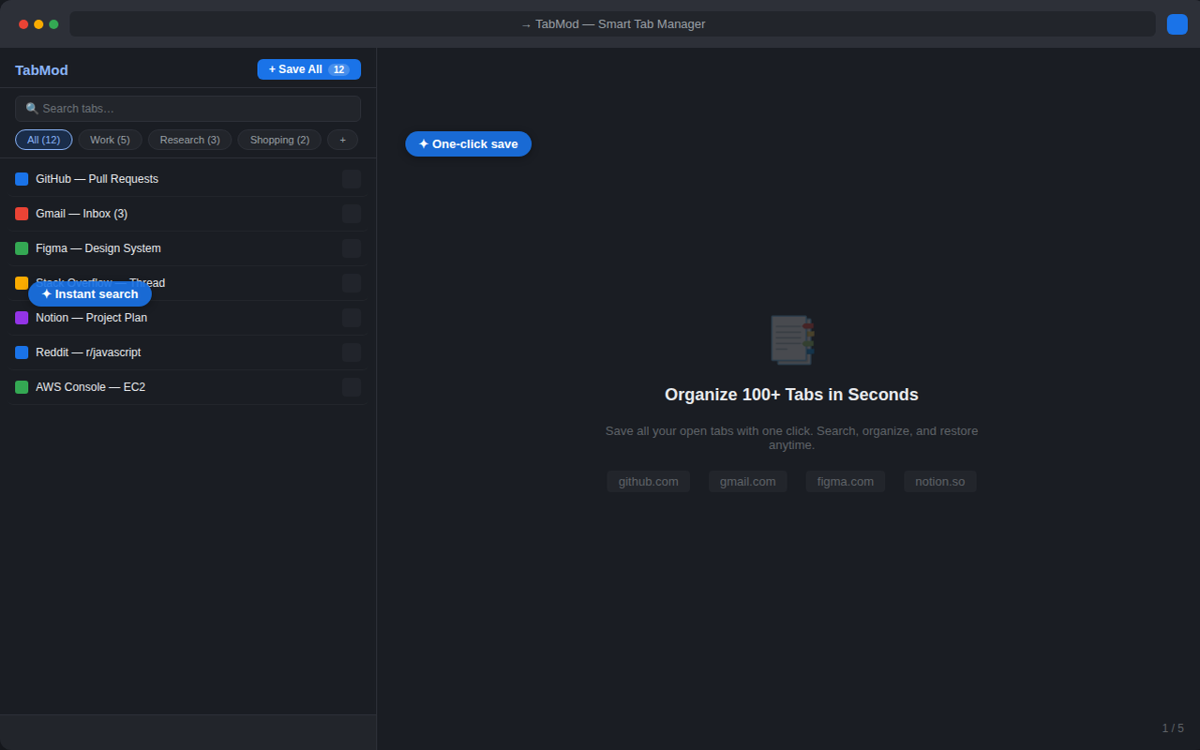Click the Figma row action button
Viewport: 1200px width, 750px height.
[352, 248]
